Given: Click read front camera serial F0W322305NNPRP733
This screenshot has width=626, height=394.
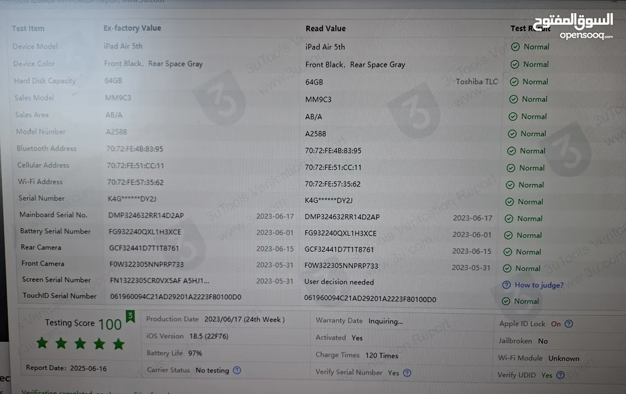Looking at the screenshot, I should [x=341, y=266].
